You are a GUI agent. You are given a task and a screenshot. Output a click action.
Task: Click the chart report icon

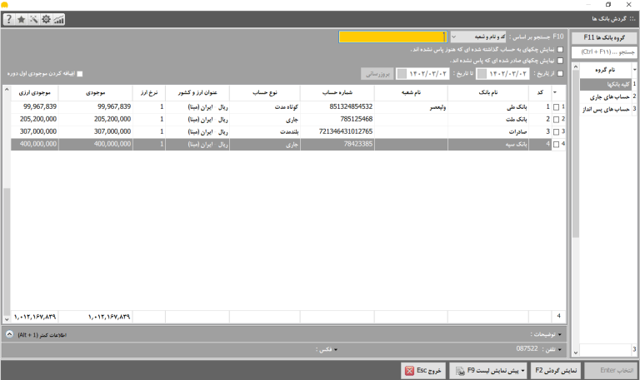[x=59, y=19]
